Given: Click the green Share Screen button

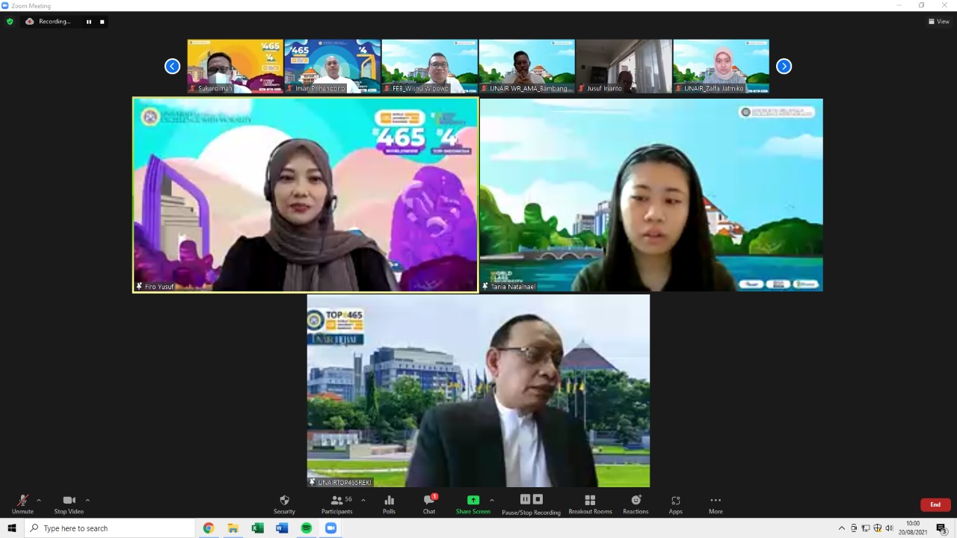Looking at the screenshot, I should pos(473,501).
